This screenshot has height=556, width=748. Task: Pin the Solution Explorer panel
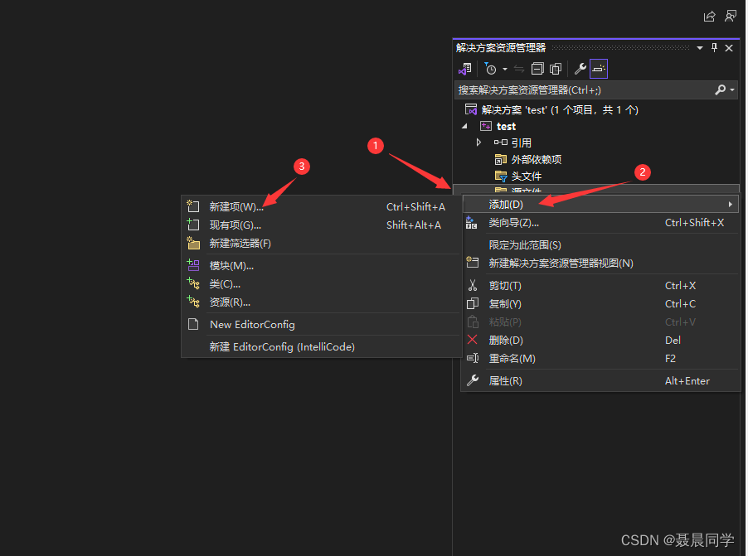714,48
